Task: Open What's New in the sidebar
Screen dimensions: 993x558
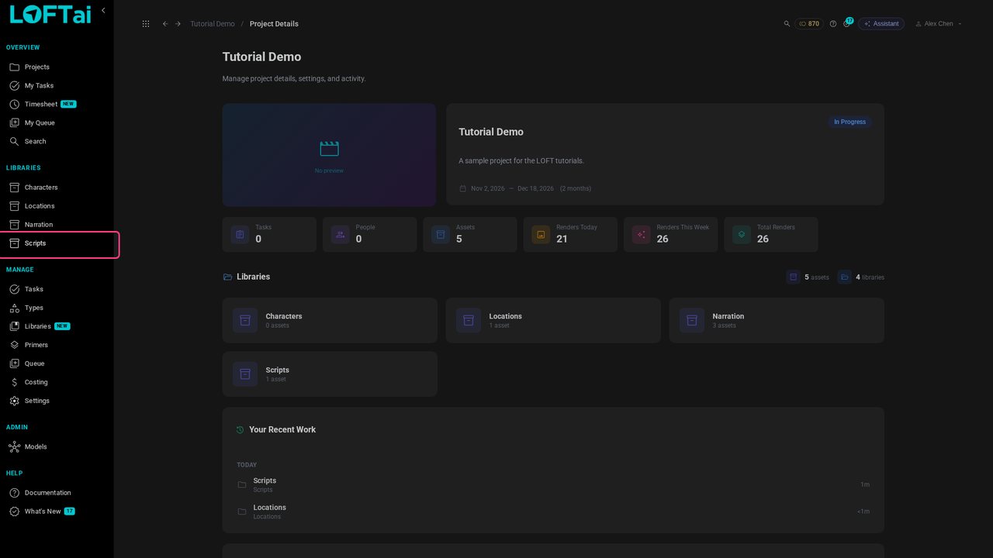Action: 57,511
